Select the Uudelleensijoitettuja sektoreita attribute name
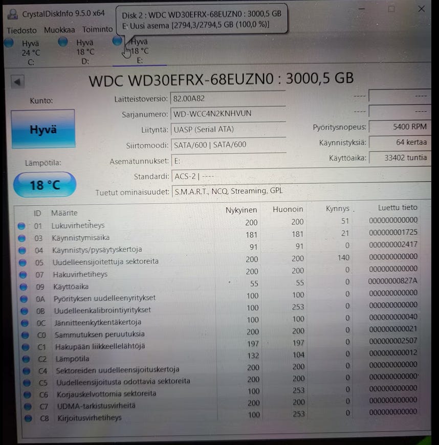 pos(105,261)
